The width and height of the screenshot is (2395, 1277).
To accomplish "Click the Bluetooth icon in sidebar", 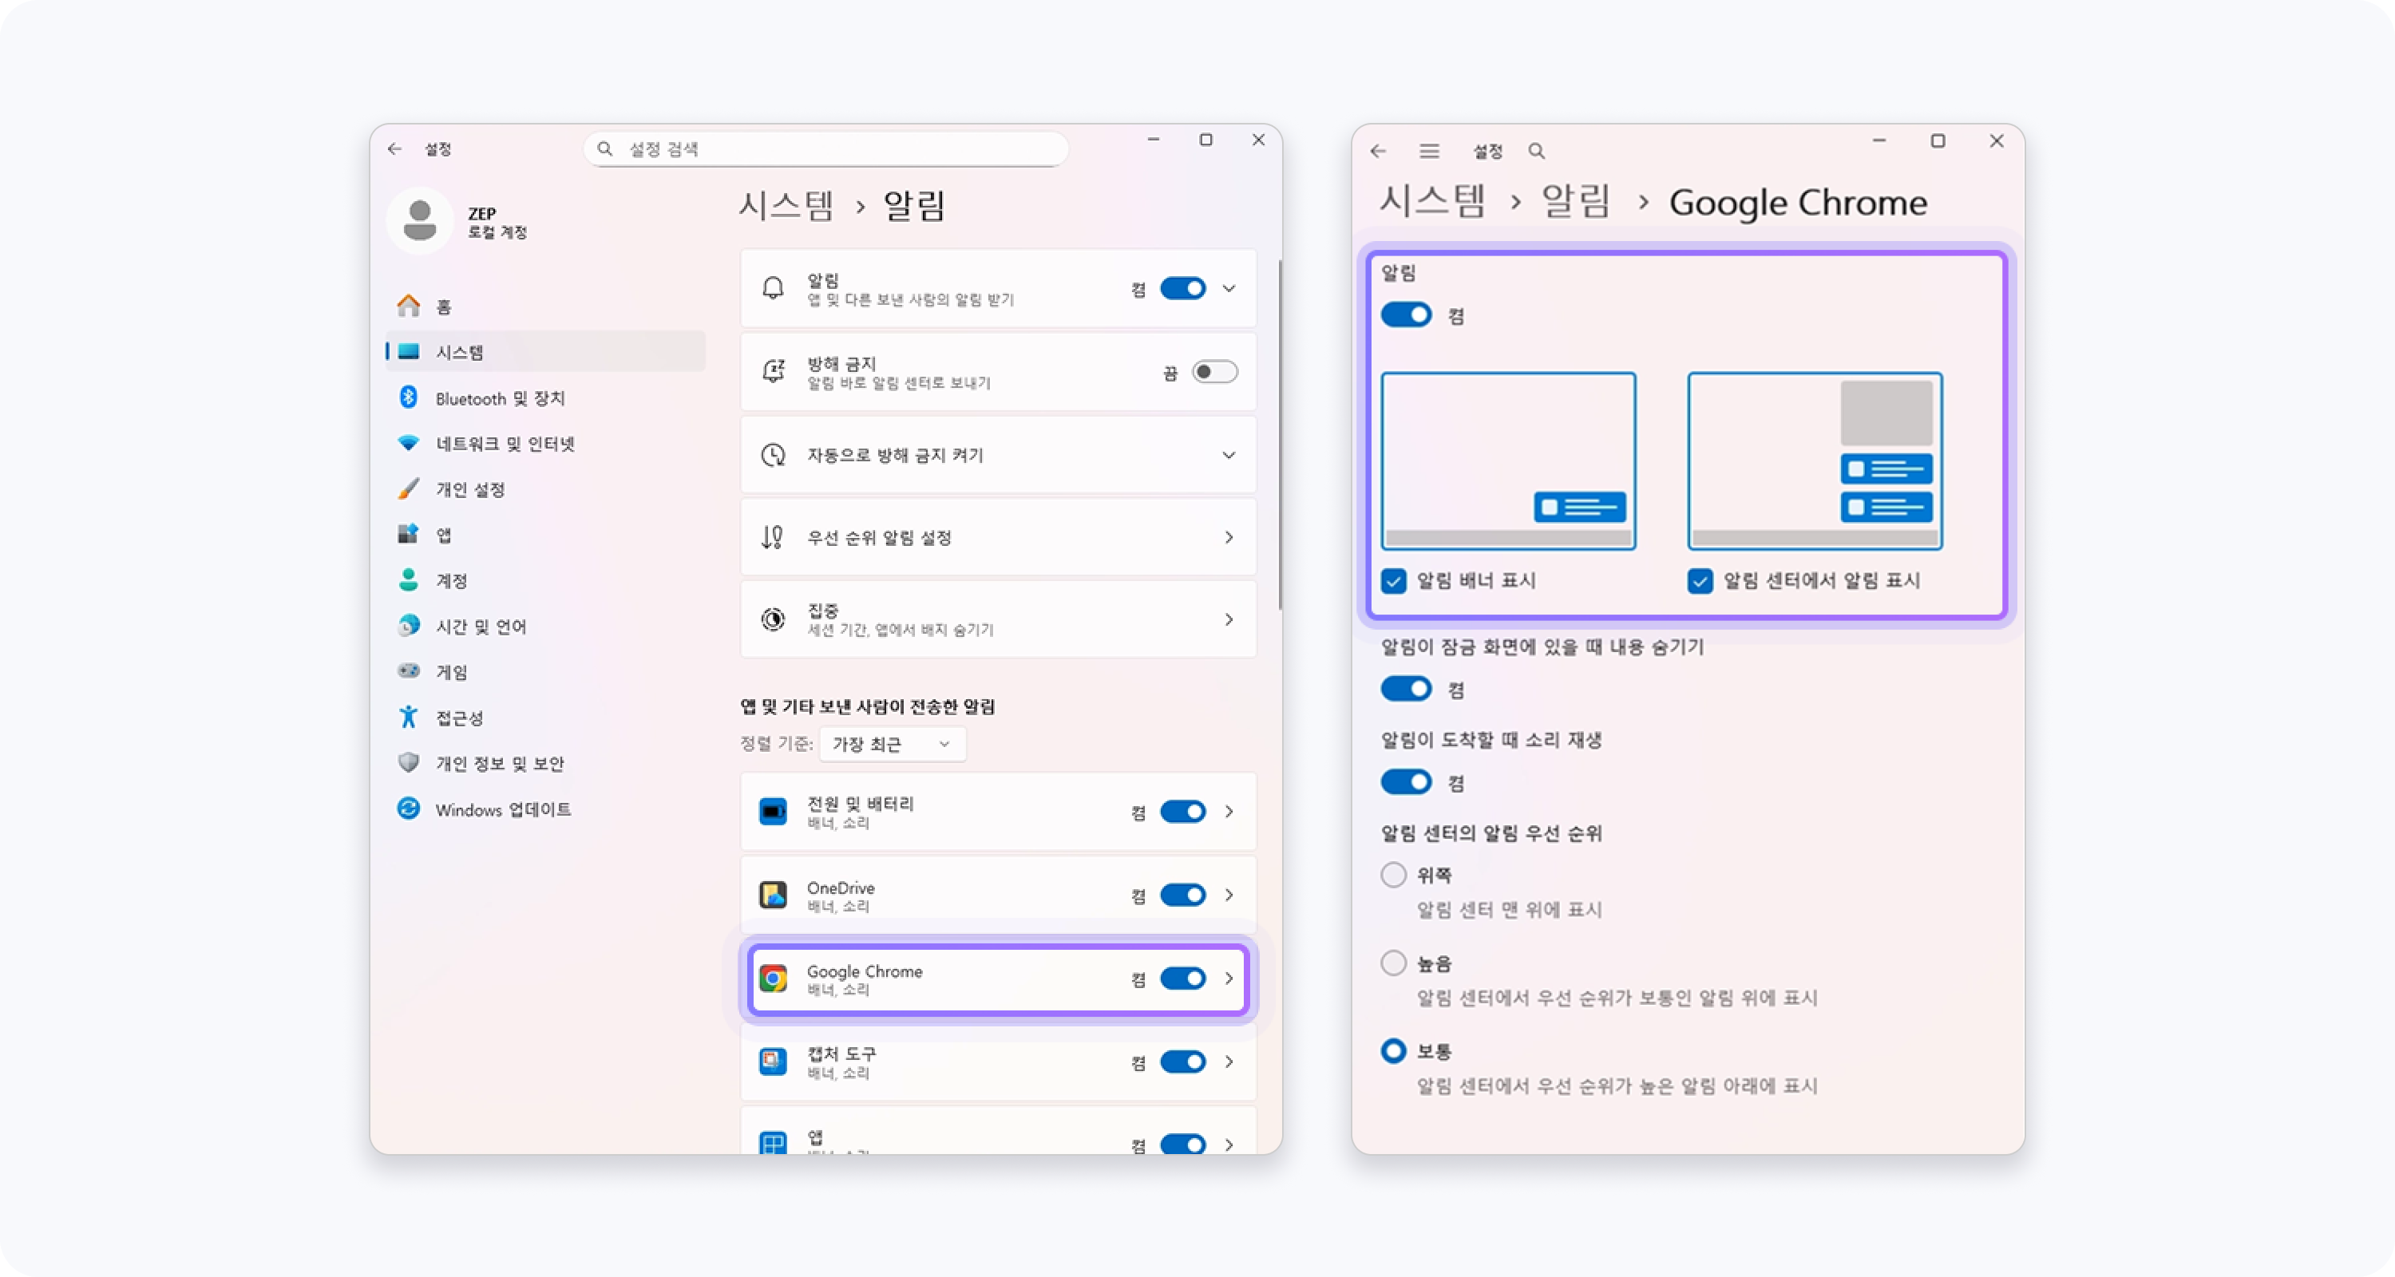I will pyautogui.click(x=408, y=397).
